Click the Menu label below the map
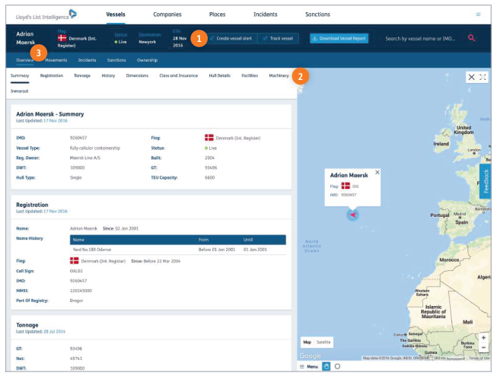 coord(312,367)
